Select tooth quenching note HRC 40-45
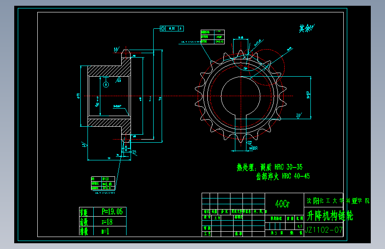The height and width of the screenshot is (249, 385). click(x=283, y=176)
